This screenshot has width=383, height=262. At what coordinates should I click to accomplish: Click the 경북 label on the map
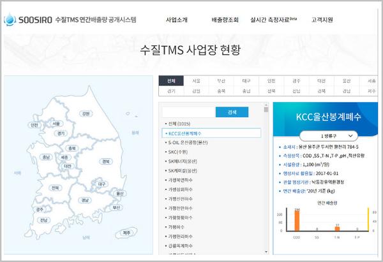(x=106, y=161)
